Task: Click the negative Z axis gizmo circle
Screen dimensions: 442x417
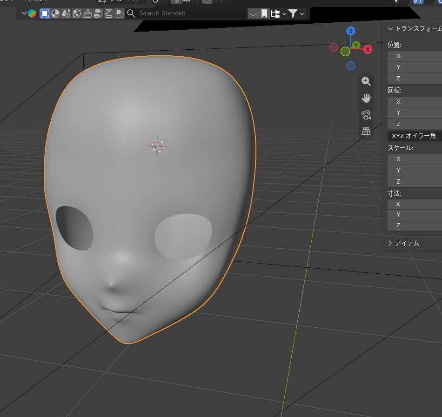Action: tap(351, 66)
